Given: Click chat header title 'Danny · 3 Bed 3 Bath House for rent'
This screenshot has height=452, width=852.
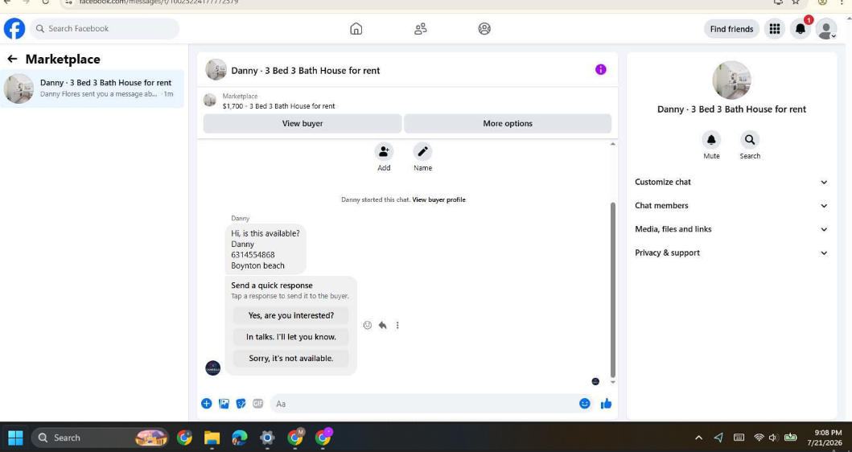Looking at the screenshot, I should [306, 71].
